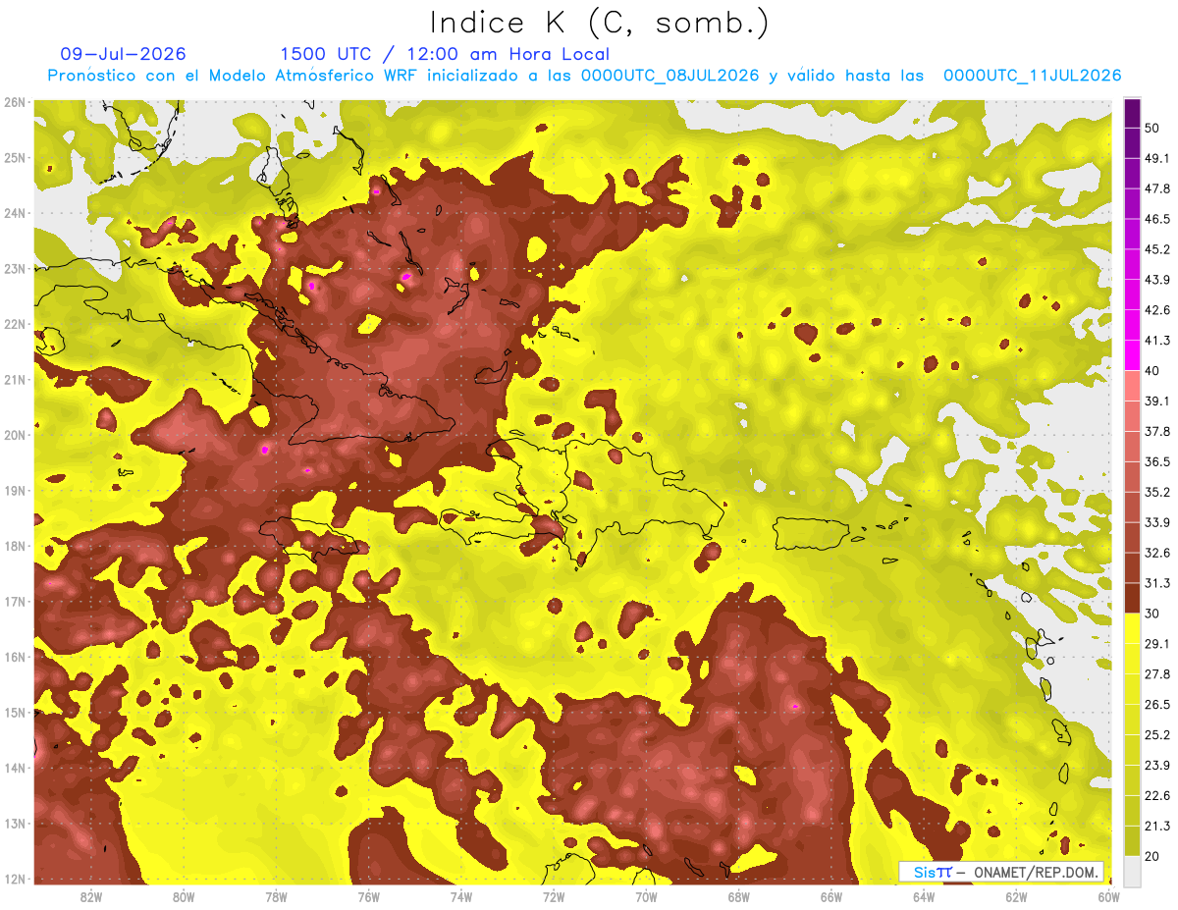
Task: Click the 23N latitude label
Action: [x=15, y=268]
